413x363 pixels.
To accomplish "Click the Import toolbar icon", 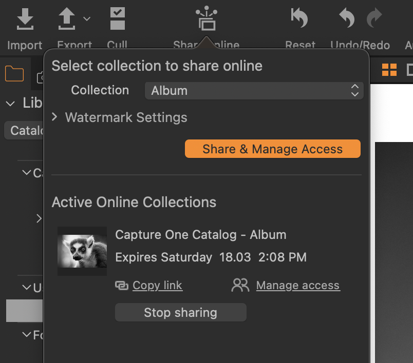I will tap(25, 19).
